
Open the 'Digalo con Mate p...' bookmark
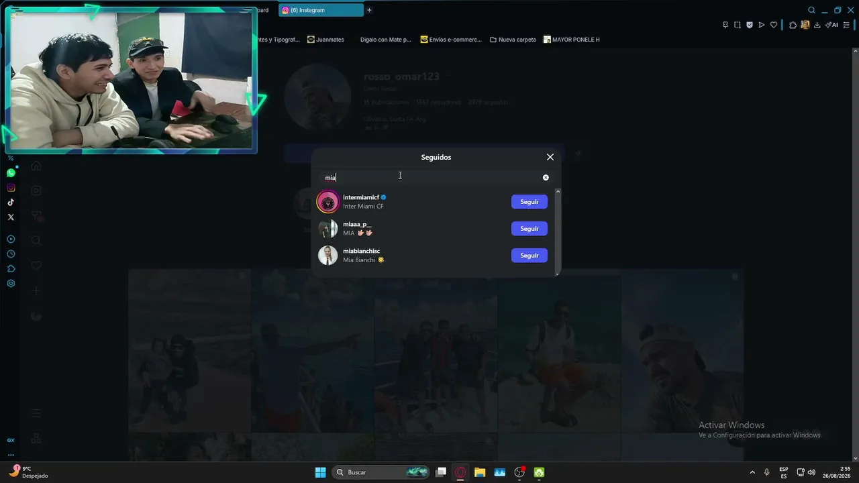[x=385, y=40]
